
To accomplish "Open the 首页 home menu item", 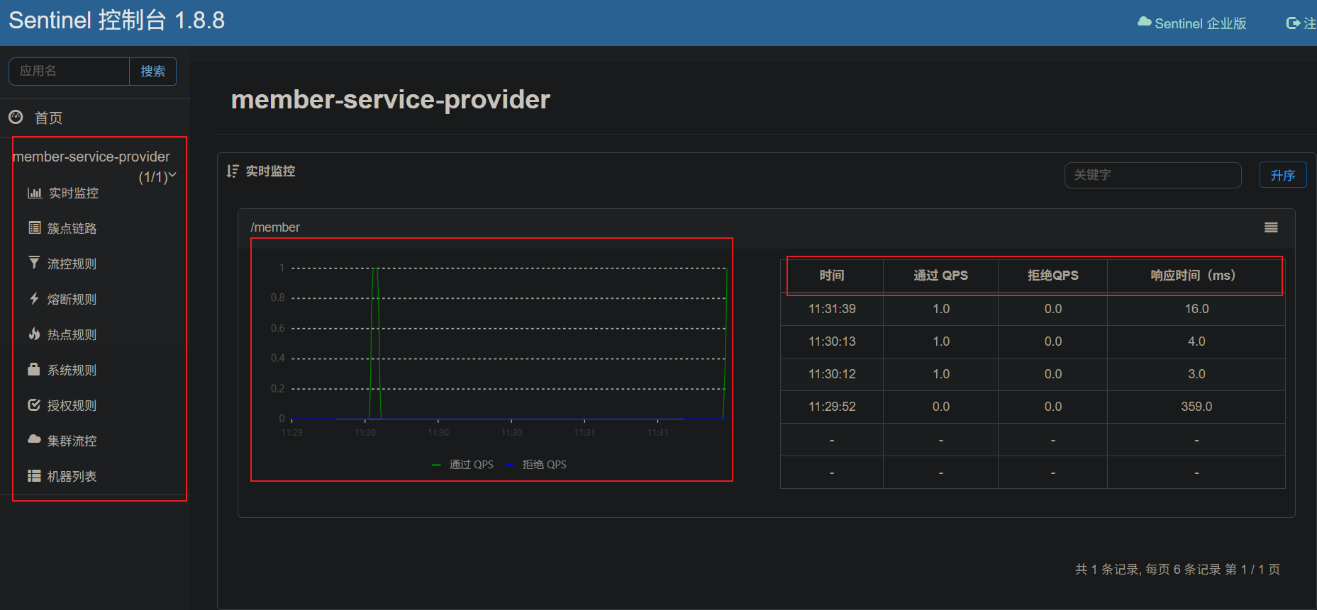I will tap(48, 118).
